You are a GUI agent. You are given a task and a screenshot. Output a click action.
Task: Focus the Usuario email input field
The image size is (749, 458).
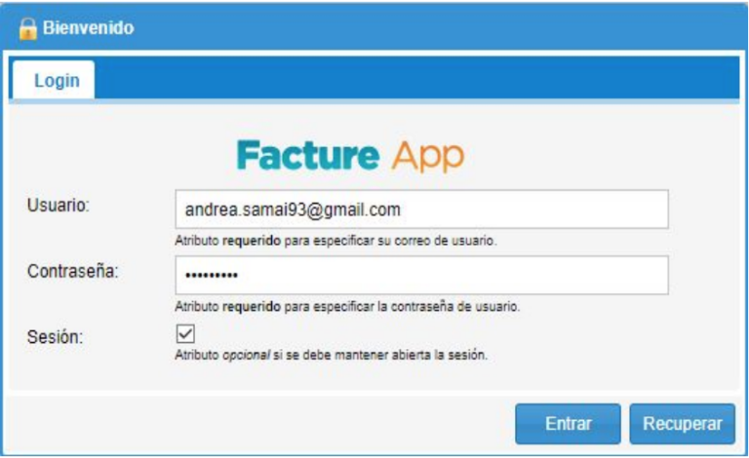421,210
